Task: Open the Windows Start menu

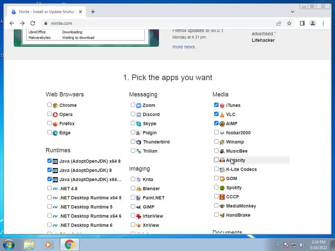Action: point(8,244)
